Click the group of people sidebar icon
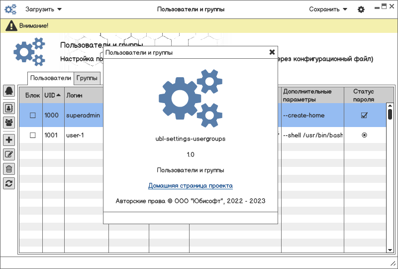The width and height of the screenshot is (398, 269). (x=9, y=123)
